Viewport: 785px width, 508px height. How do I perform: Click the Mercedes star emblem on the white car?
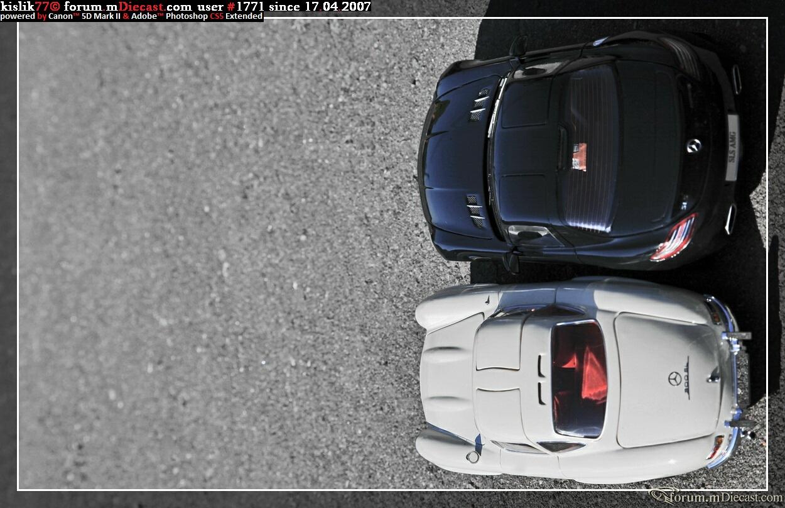tap(674, 378)
